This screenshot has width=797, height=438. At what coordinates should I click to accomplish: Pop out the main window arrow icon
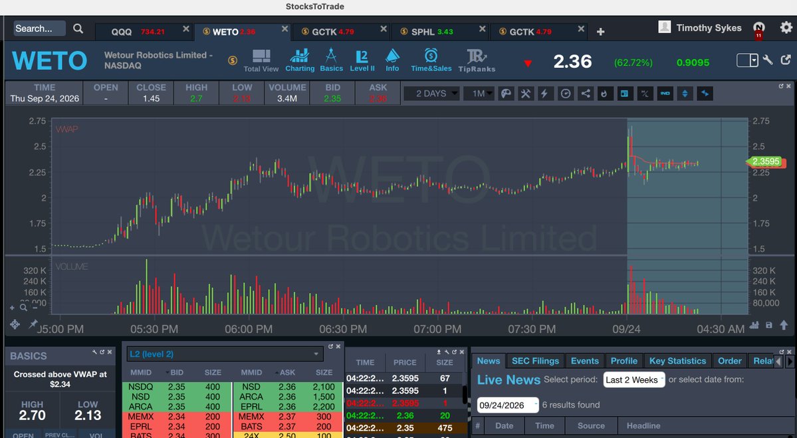tap(786, 60)
